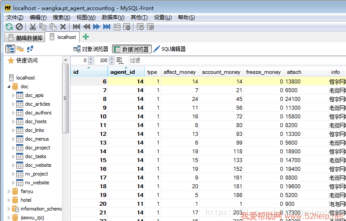
Task: Click the next record arrow icon
Action: [97, 27]
